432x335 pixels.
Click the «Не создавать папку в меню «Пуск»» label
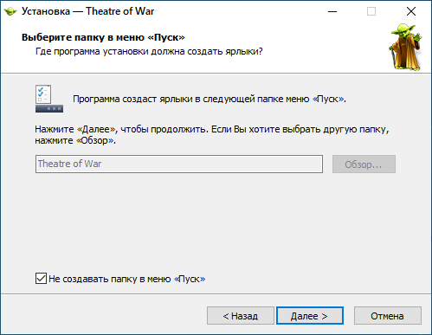click(x=127, y=279)
